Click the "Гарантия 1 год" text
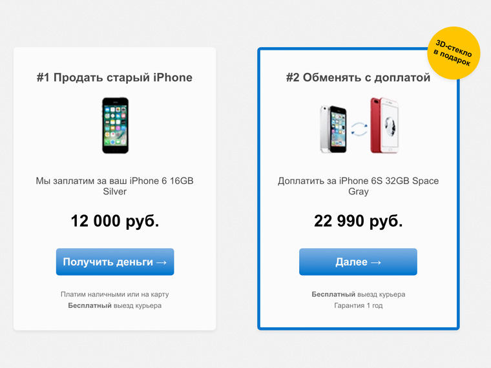The height and width of the screenshot is (368, 491). coord(358,305)
